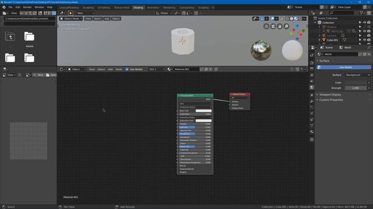Image resolution: width=373 pixels, height=209 pixels.
Task: Click the camera view gizmo in viewport
Action: tap(273, 26)
